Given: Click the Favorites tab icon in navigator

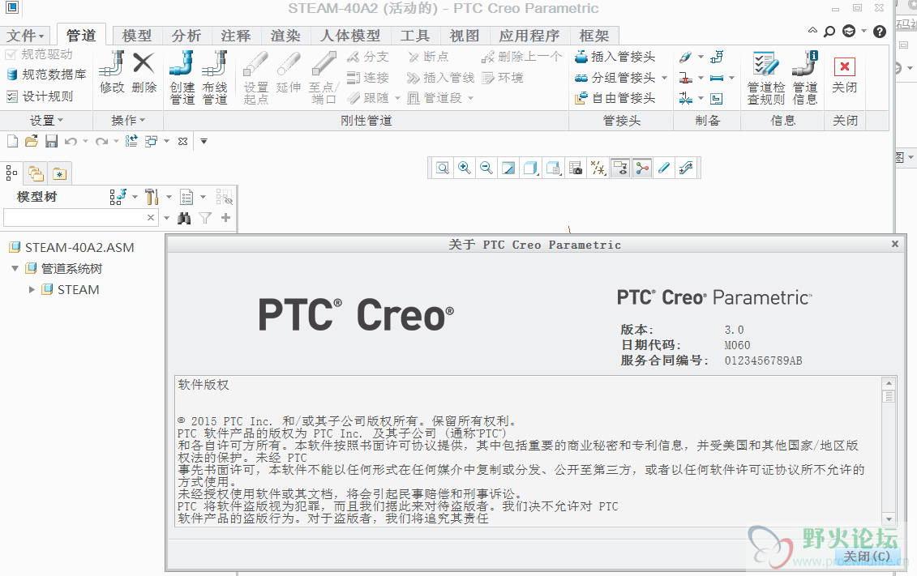Looking at the screenshot, I should pyautogui.click(x=60, y=173).
